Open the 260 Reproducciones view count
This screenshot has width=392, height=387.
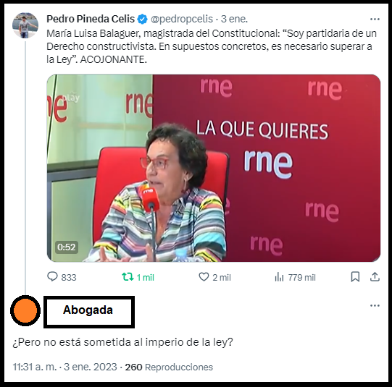169,367
